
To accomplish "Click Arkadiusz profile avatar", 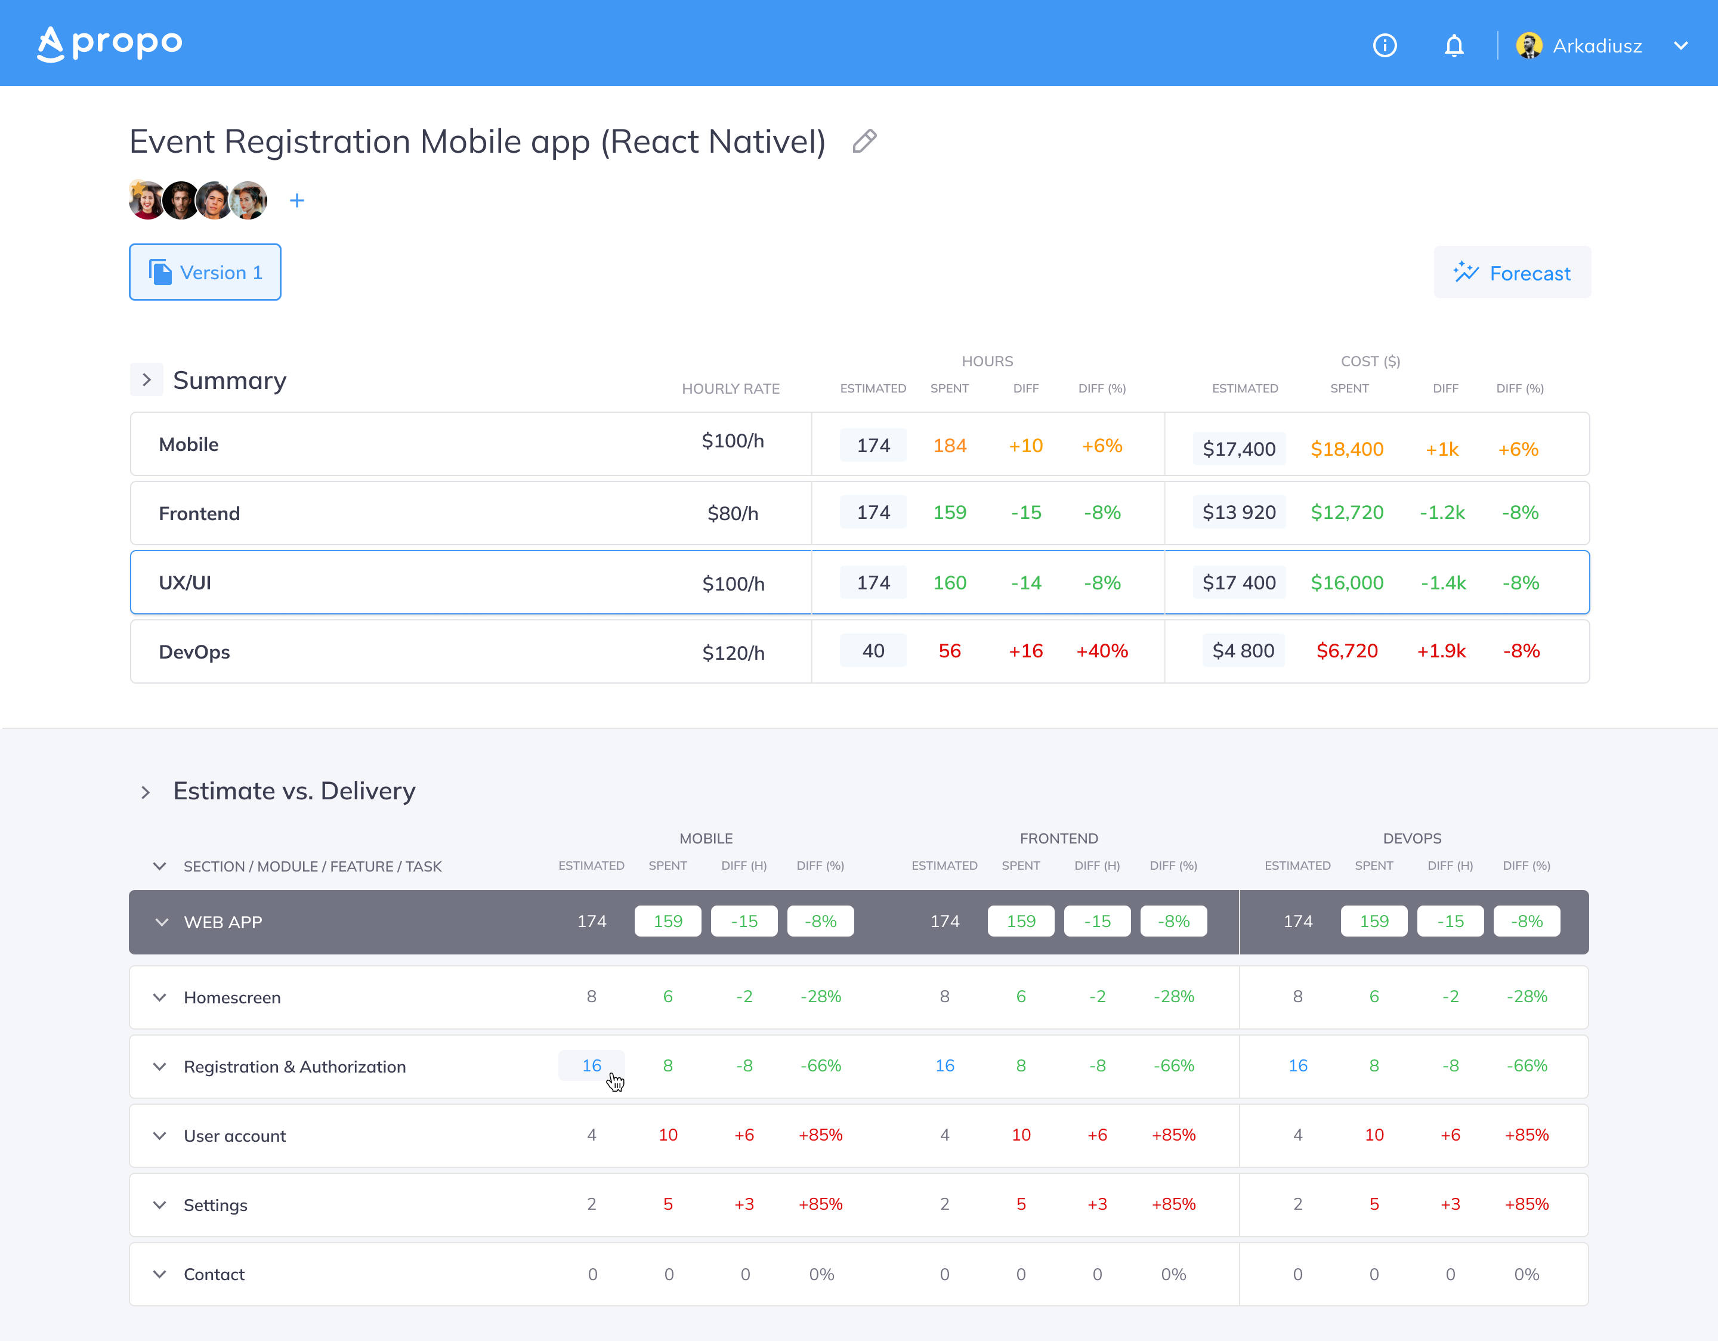I will [x=1528, y=45].
